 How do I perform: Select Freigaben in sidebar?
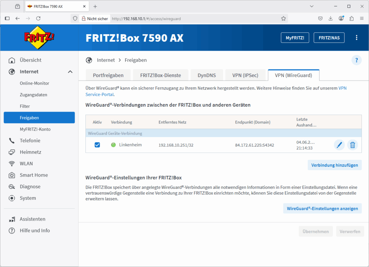pyautogui.click(x=39, y=118)
